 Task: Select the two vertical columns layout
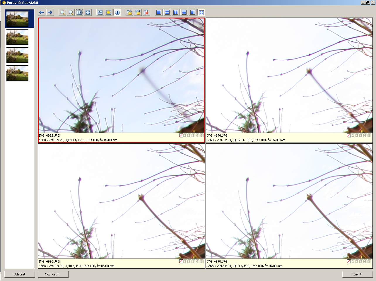click(x=176, y=12)
